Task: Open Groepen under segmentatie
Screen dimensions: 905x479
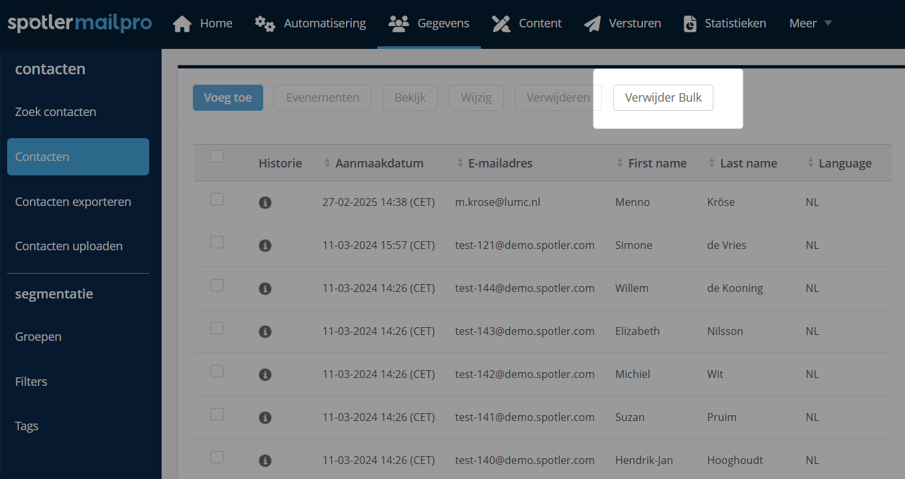Action: tap(38, 337)
